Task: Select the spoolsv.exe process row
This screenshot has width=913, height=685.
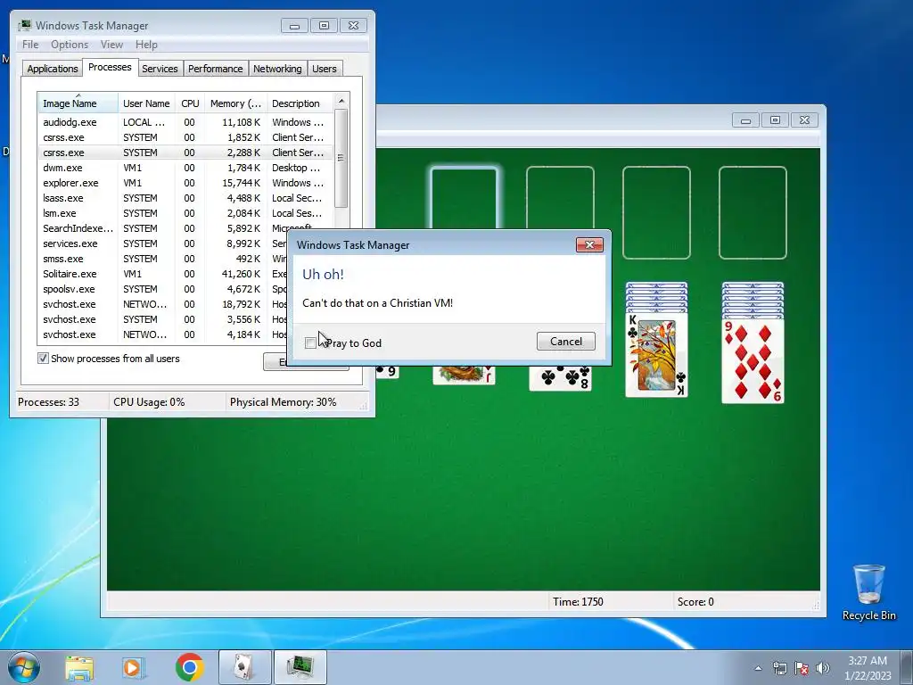Action: (x=163, y=289)
